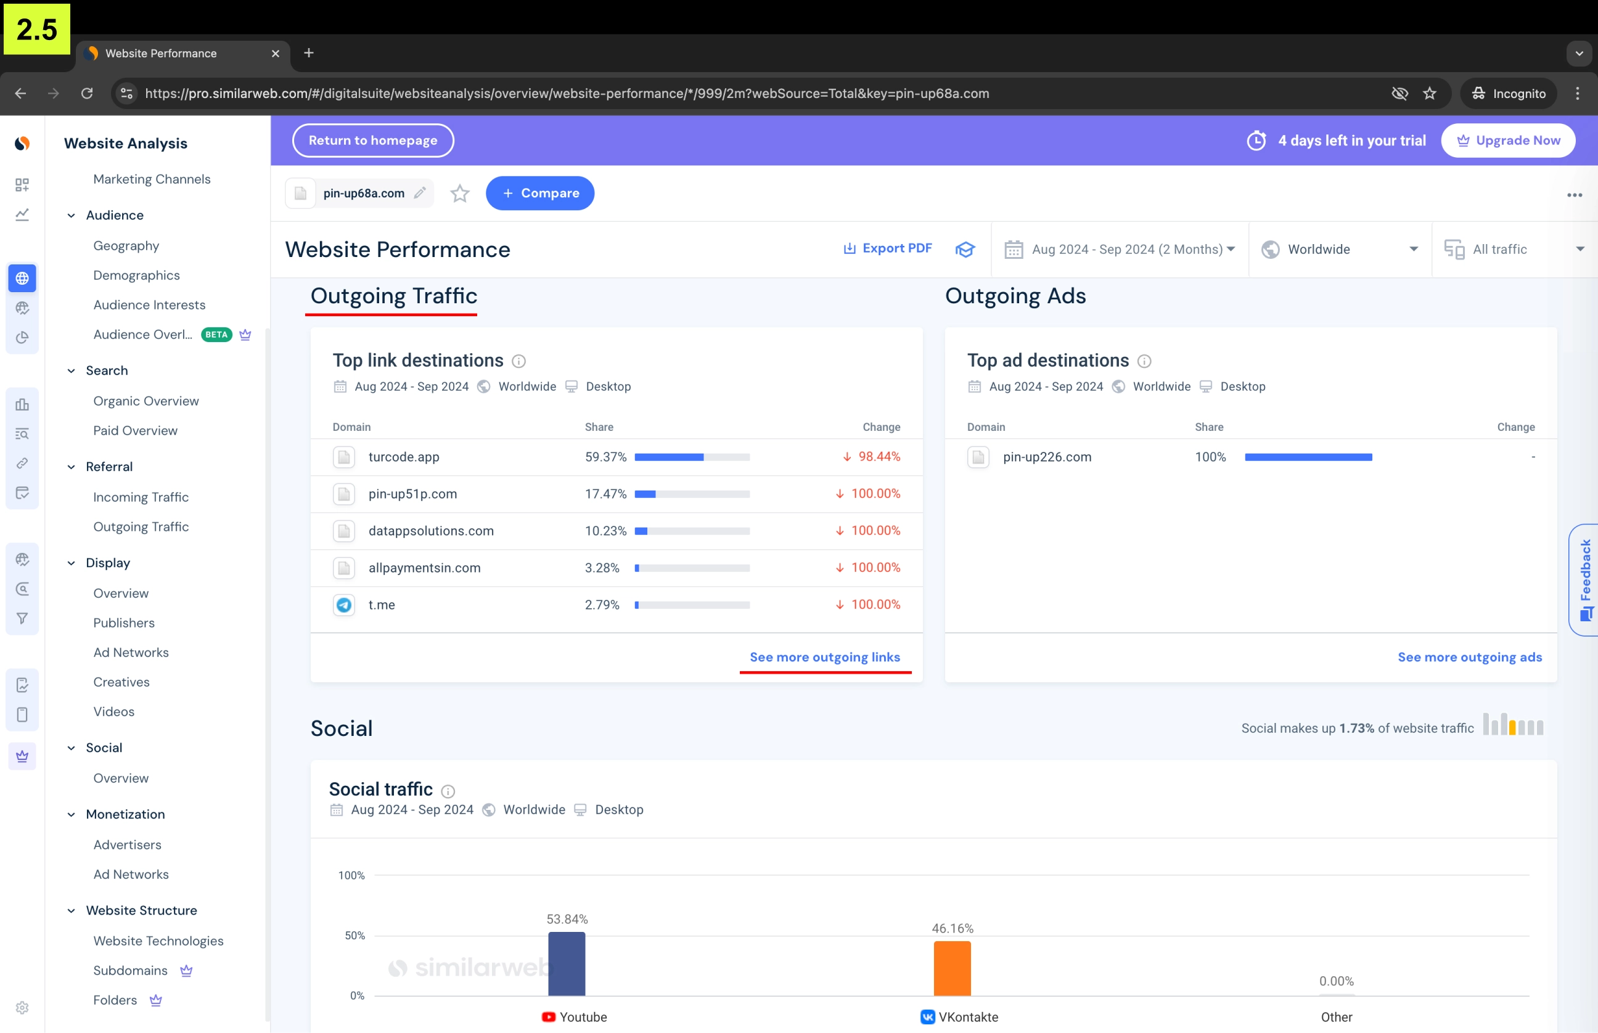The image size is (1598, 1033).
Task: Bookmark this page with browser star
Action: (x=1430, y=93)
